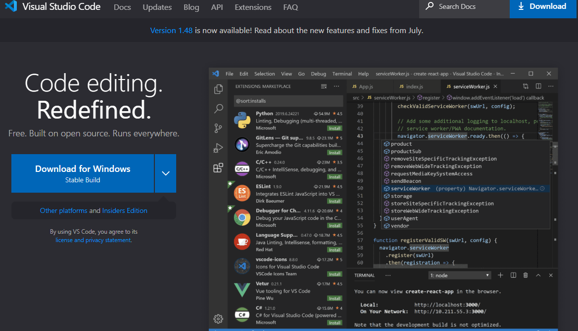Viewport: 578px width, 331px height.
Task: Click Download for Windows button
Action: [83, 173]
